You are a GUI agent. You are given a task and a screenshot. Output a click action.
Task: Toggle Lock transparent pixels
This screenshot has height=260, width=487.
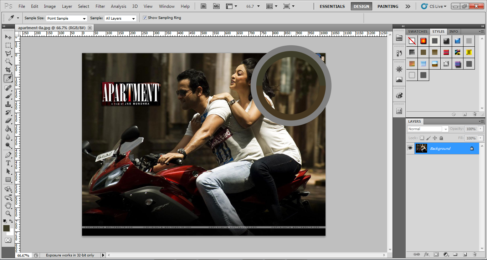pyautogui.click(x=422, y=138)
